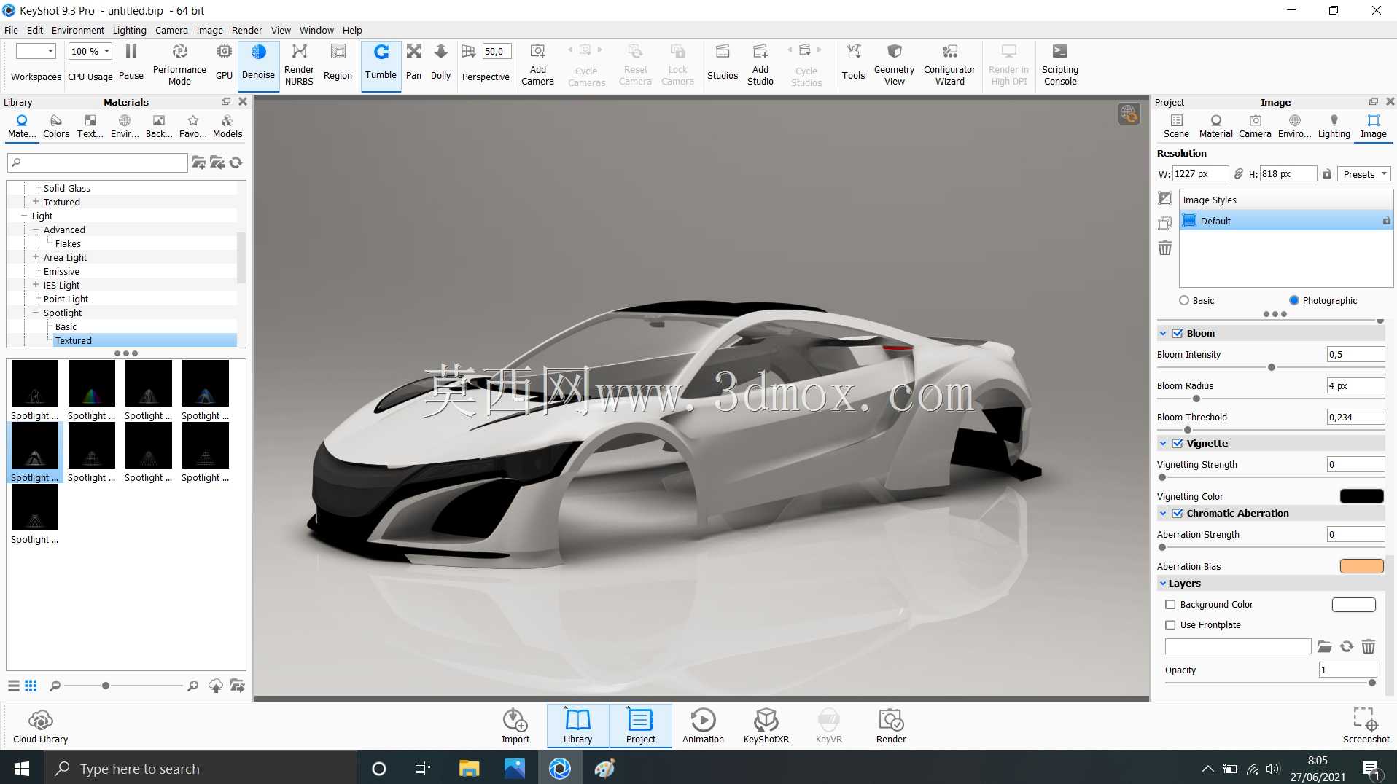Select the Basic image style radio
This screenshot has width=1397, height=784.
[1184, 300]
